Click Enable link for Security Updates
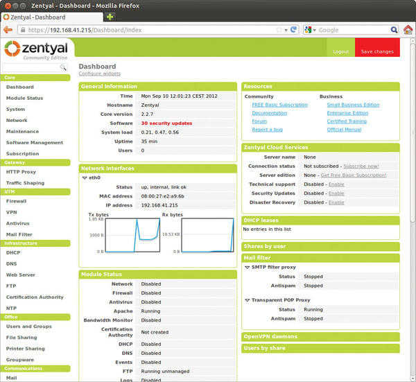 coord(336,193)
